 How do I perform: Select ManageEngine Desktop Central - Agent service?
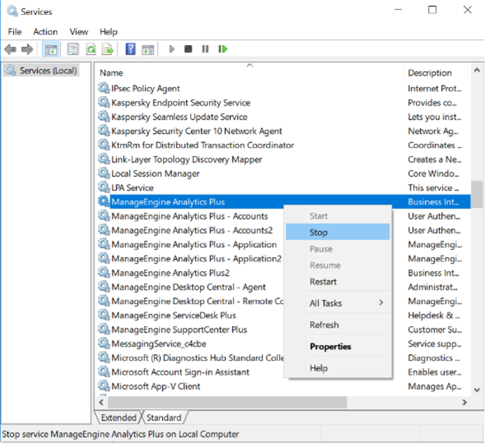click(x=189, y=287)
